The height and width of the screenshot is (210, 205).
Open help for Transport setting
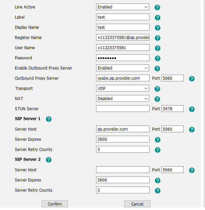tap(157, 89)
